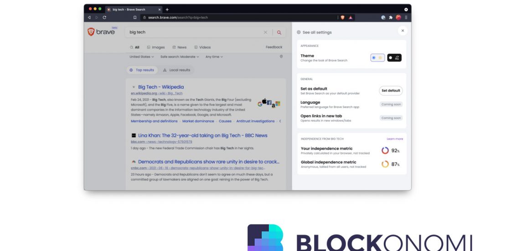This screenshot has width=506, height=251.
Task: Select the light theme option
Action: [x=377, y=58]
